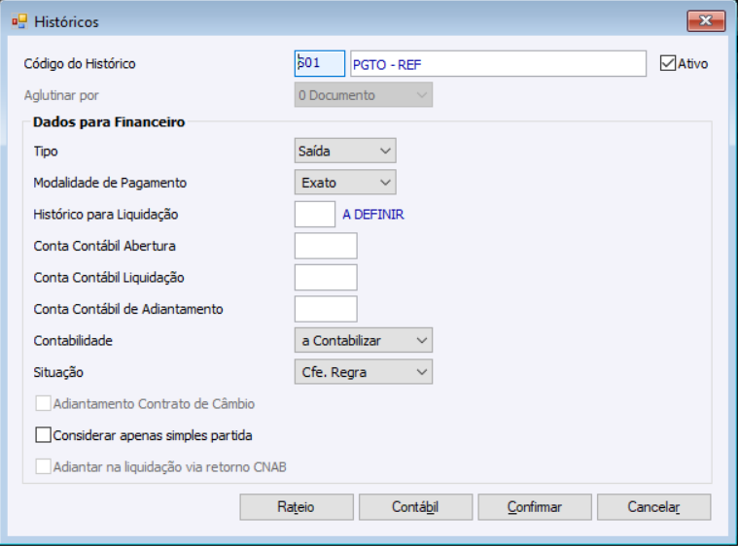Expand the Situação dropdown showing Cfe. Regra

(364, 372)
